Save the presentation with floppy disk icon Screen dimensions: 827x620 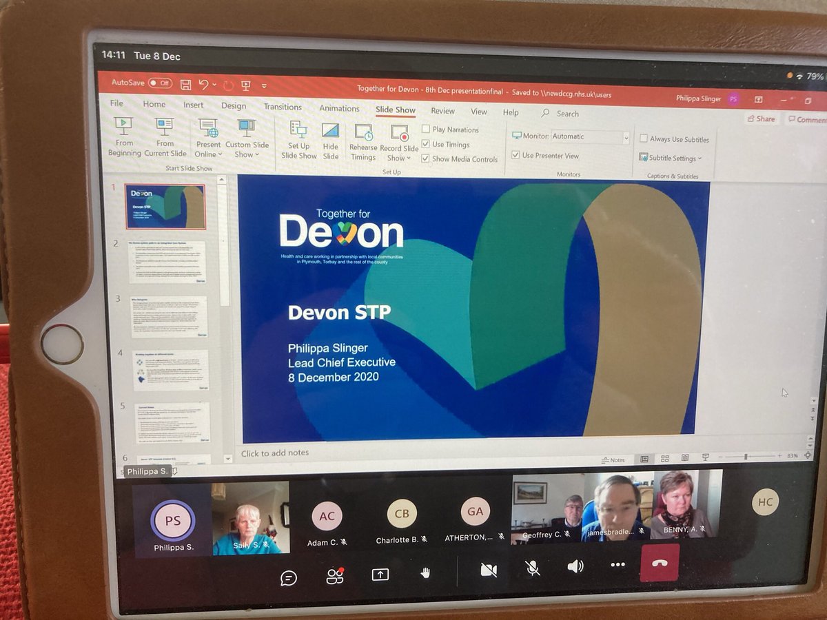[185, 84]
